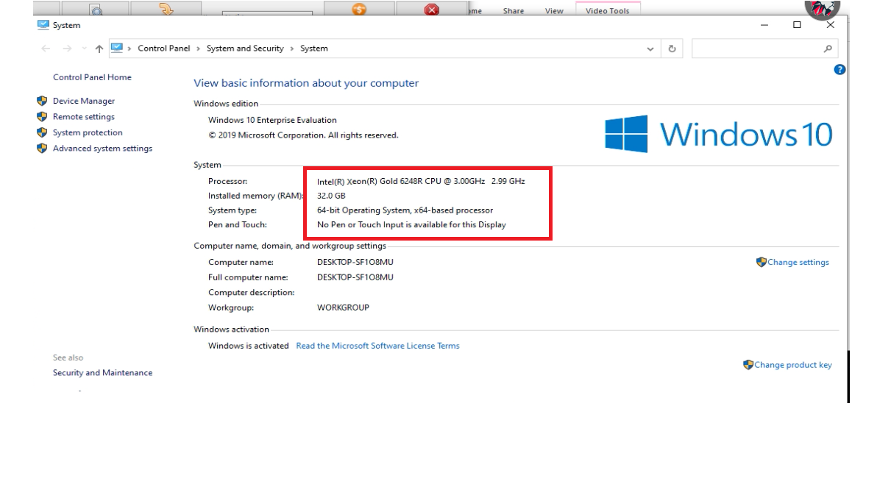Maximize the System window
The width and height of the screenshot is (891, 487).
point(797,25)
